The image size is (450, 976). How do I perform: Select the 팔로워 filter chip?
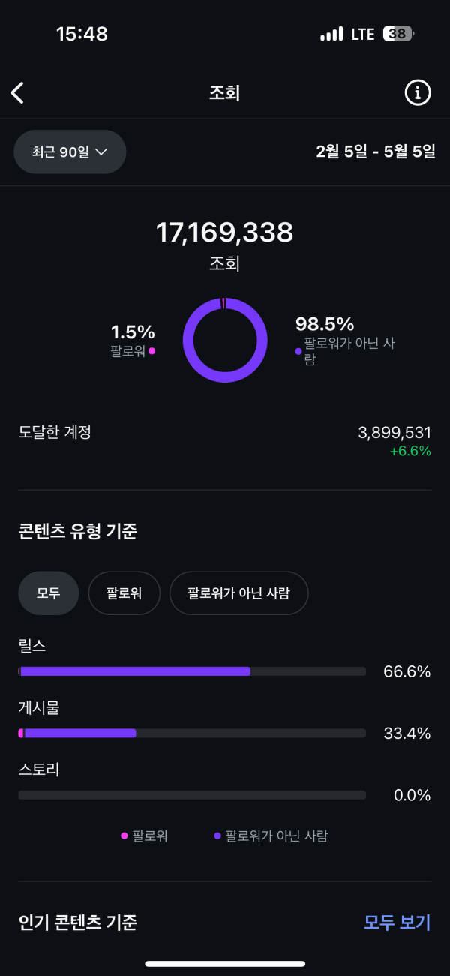(x=124, y=593)
